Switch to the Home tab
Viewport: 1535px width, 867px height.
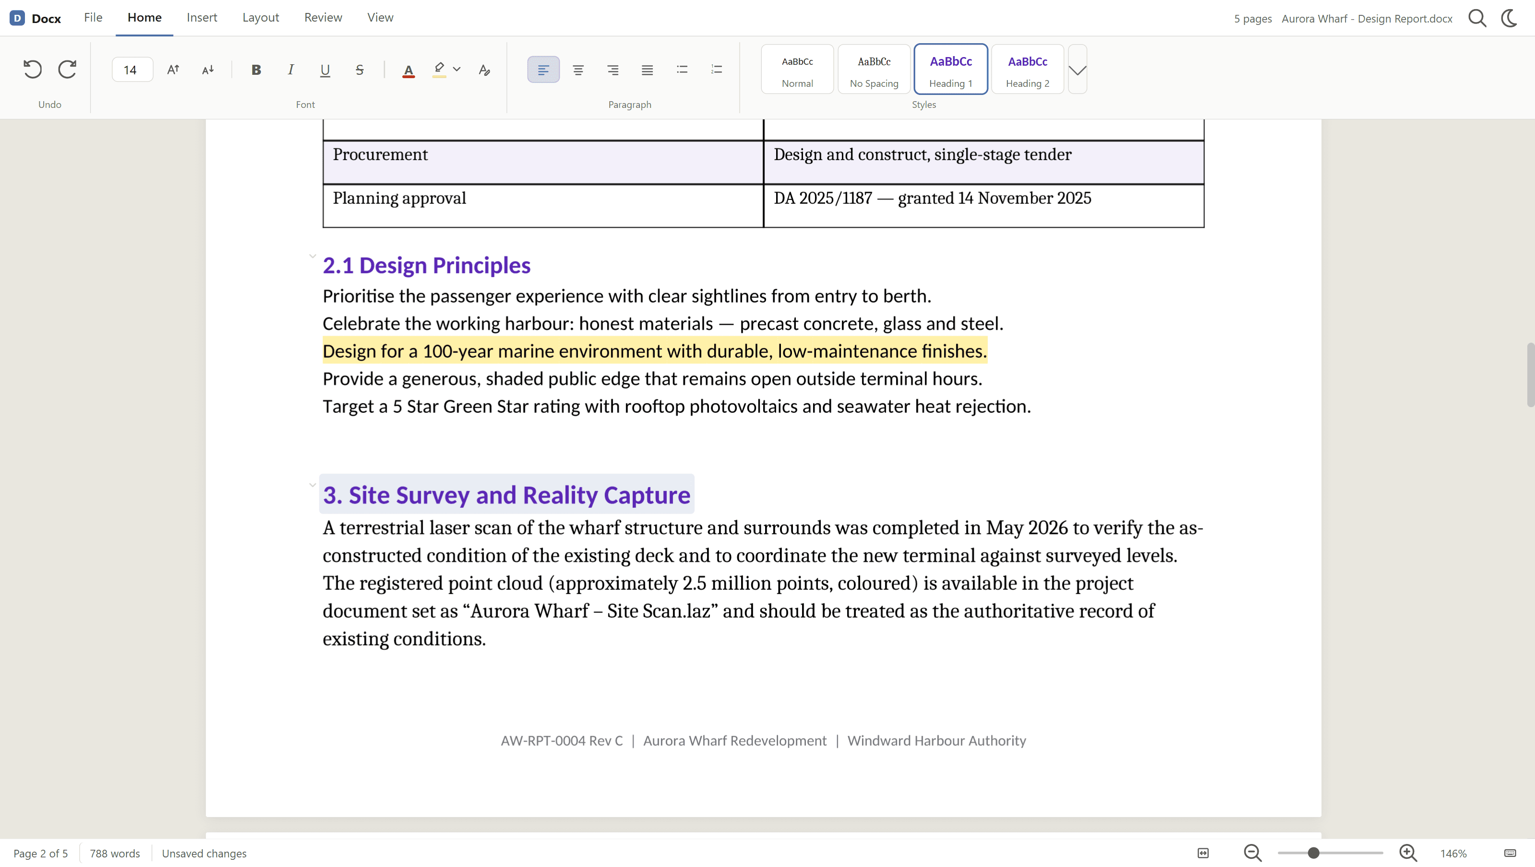144,17
